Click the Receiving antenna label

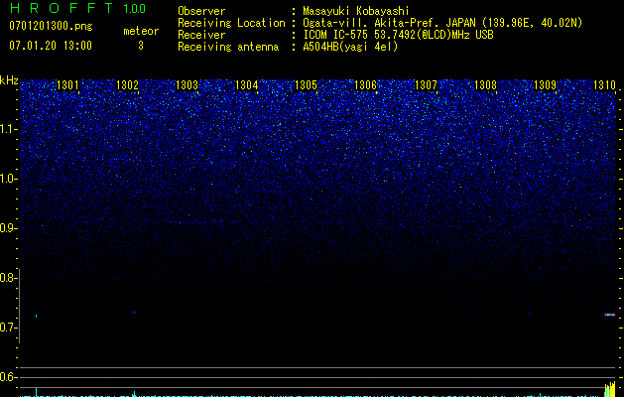pos(228,47)
